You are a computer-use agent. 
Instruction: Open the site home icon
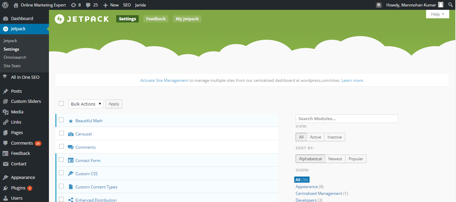[x=16, y=5]
